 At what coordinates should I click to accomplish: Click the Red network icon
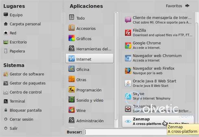point(6,33)
